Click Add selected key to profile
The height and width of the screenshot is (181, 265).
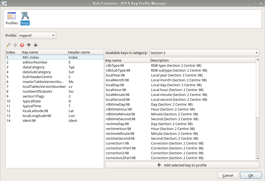pos(182,165)
